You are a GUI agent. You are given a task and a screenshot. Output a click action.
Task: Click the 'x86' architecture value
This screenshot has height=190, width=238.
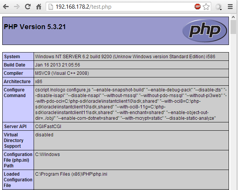pos(39,82)
